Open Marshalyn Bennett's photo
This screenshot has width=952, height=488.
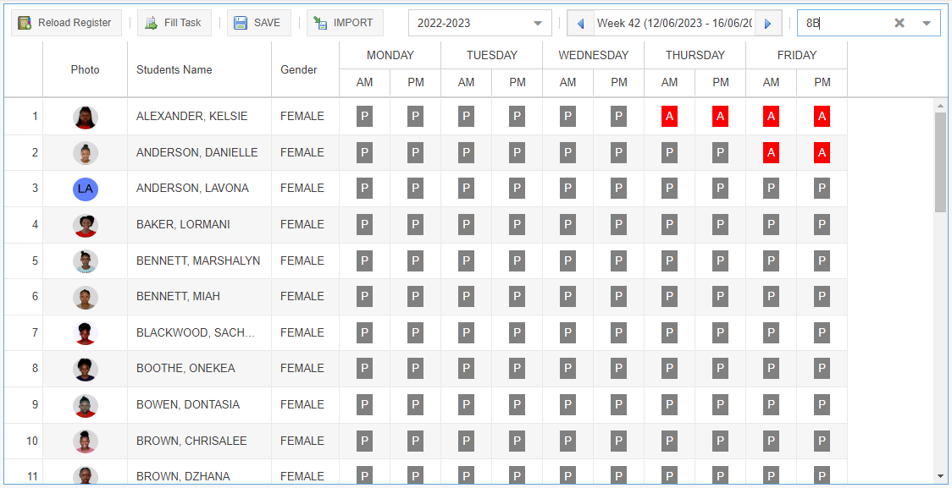86,260
